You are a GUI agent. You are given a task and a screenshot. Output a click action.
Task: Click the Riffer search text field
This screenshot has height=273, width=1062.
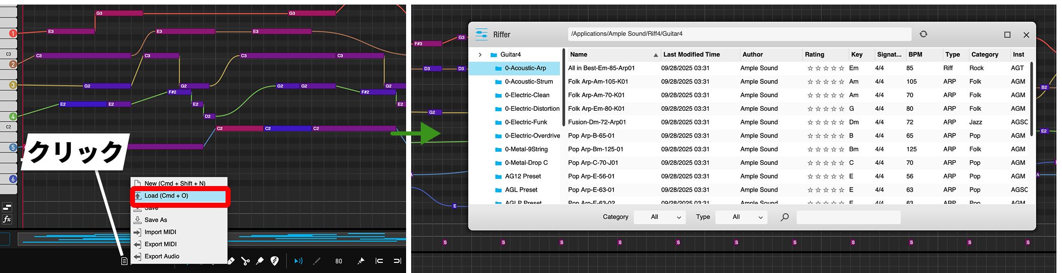pos(849,217)
